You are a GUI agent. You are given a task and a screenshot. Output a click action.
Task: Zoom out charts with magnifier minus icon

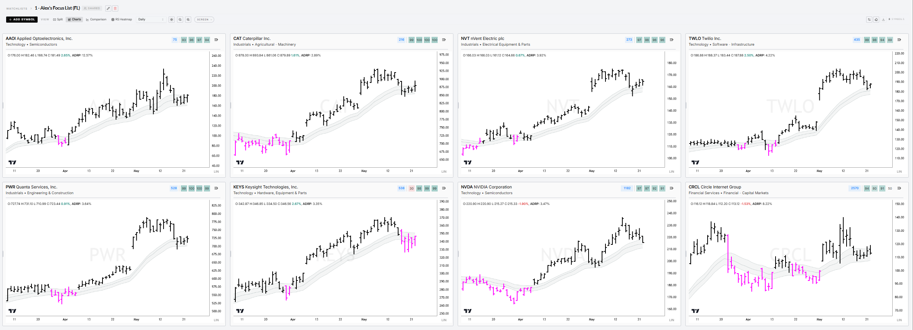tap(180, 20)
